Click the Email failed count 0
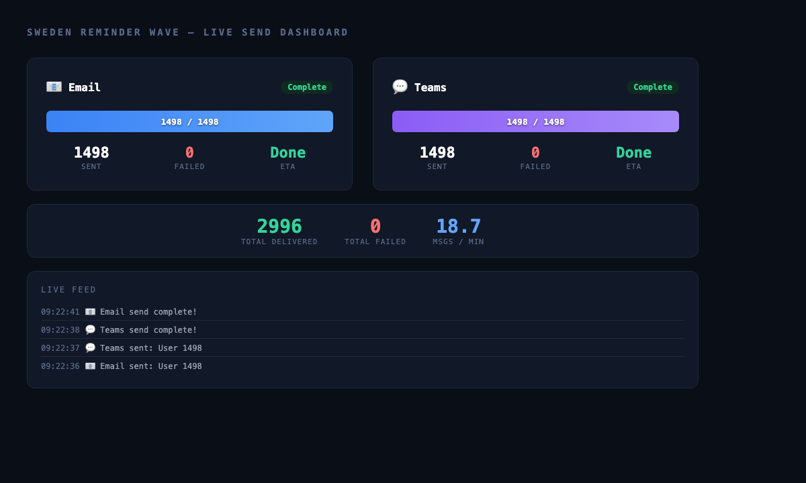The image size is (806, 483). [189, 152]
